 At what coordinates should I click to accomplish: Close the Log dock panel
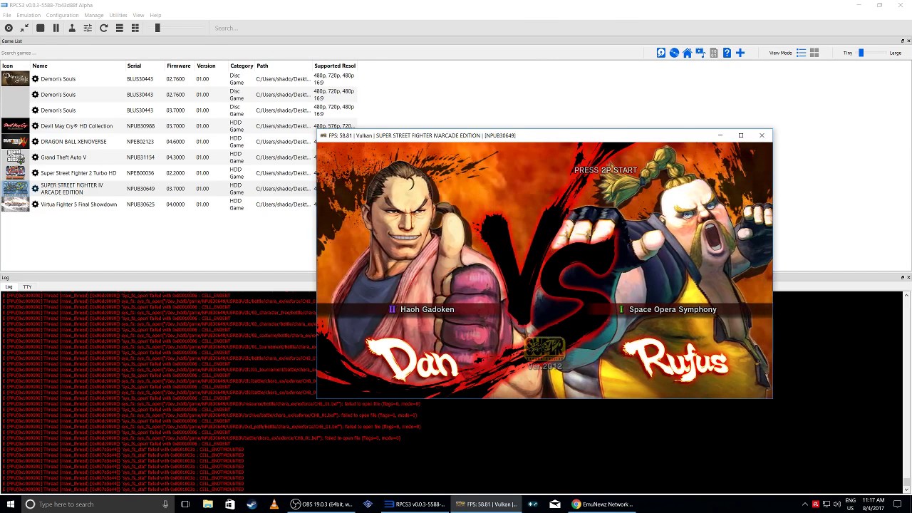908,277
